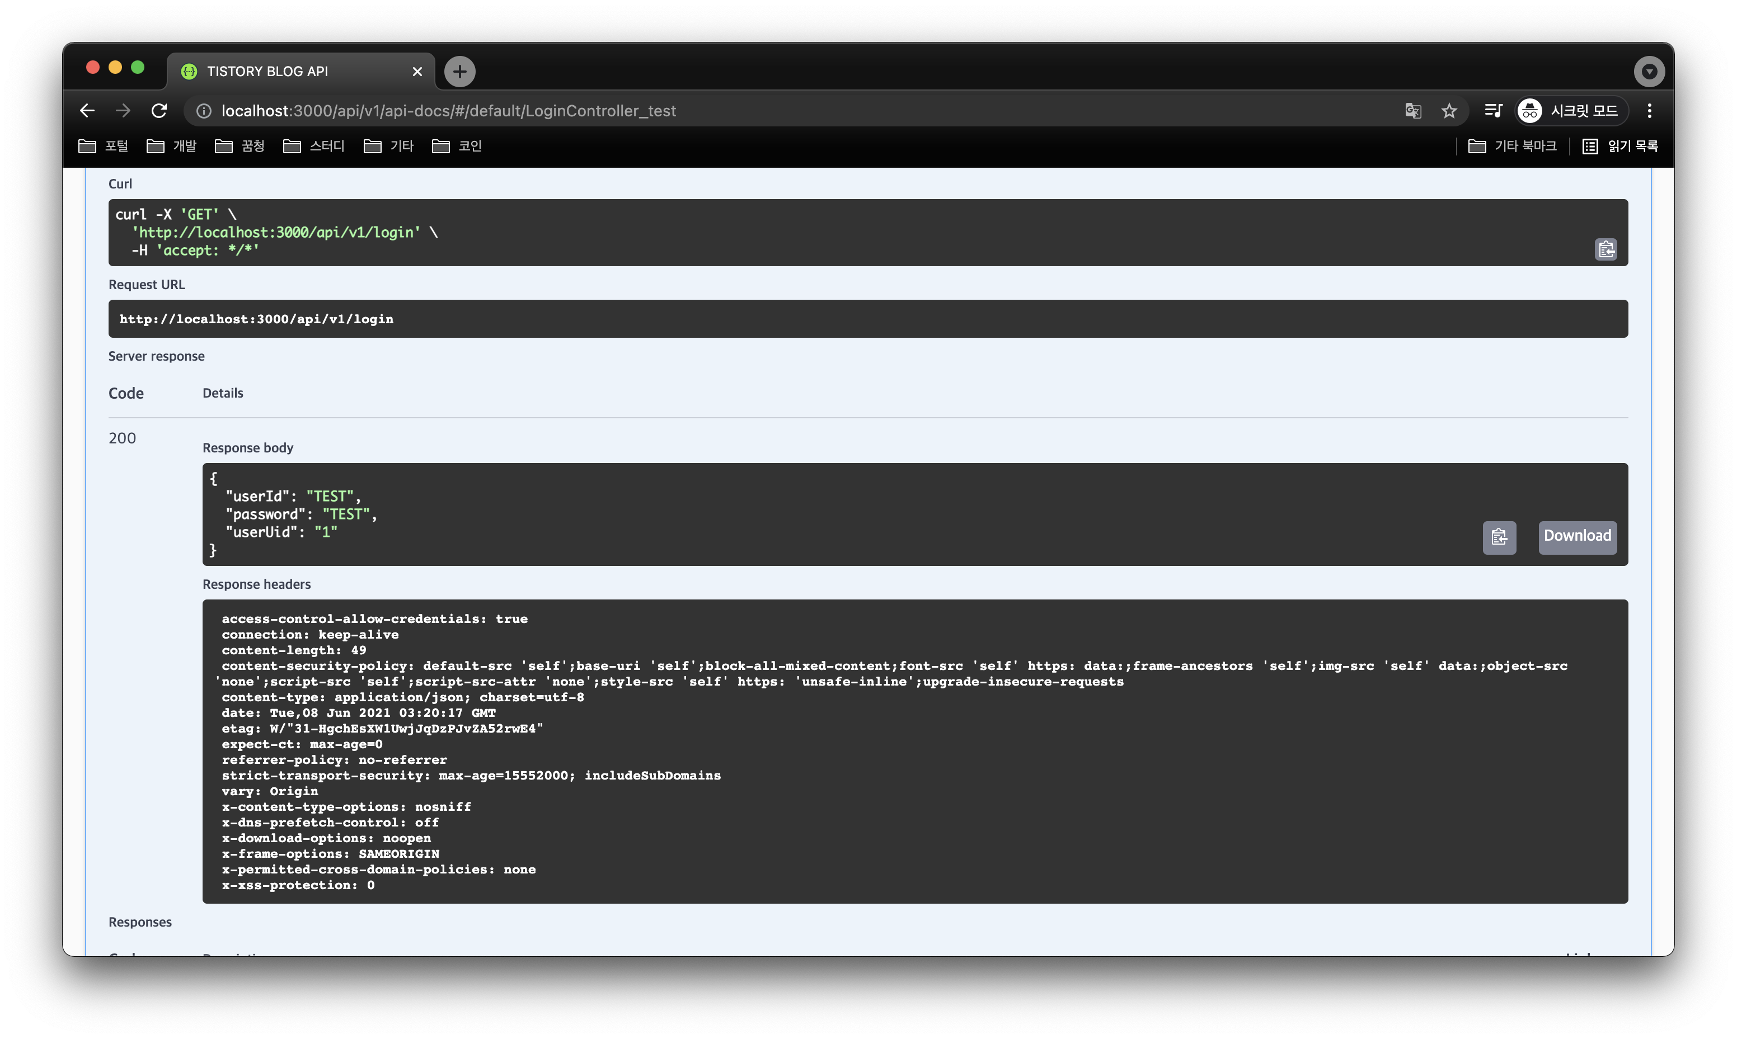
Task: Bookmark this page with star icon
Action: [1448, 111]
